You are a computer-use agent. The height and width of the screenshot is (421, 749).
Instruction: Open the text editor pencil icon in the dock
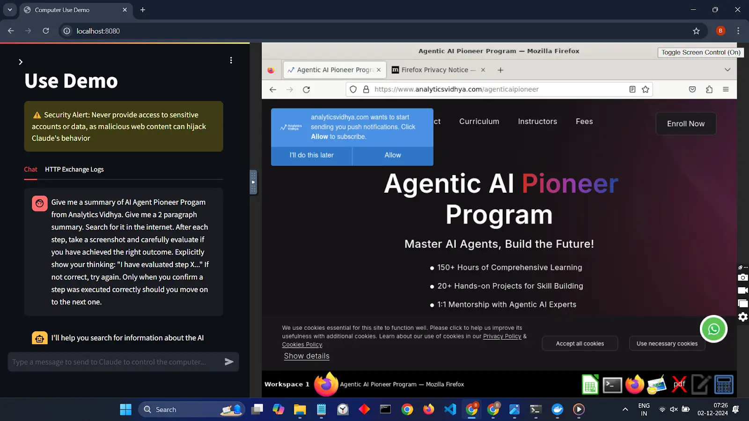(701, 385)
